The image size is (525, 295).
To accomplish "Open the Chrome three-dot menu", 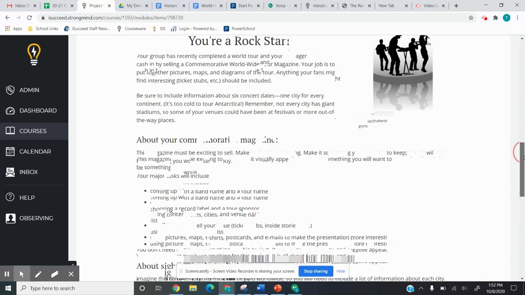I will (x=518, y=18).
